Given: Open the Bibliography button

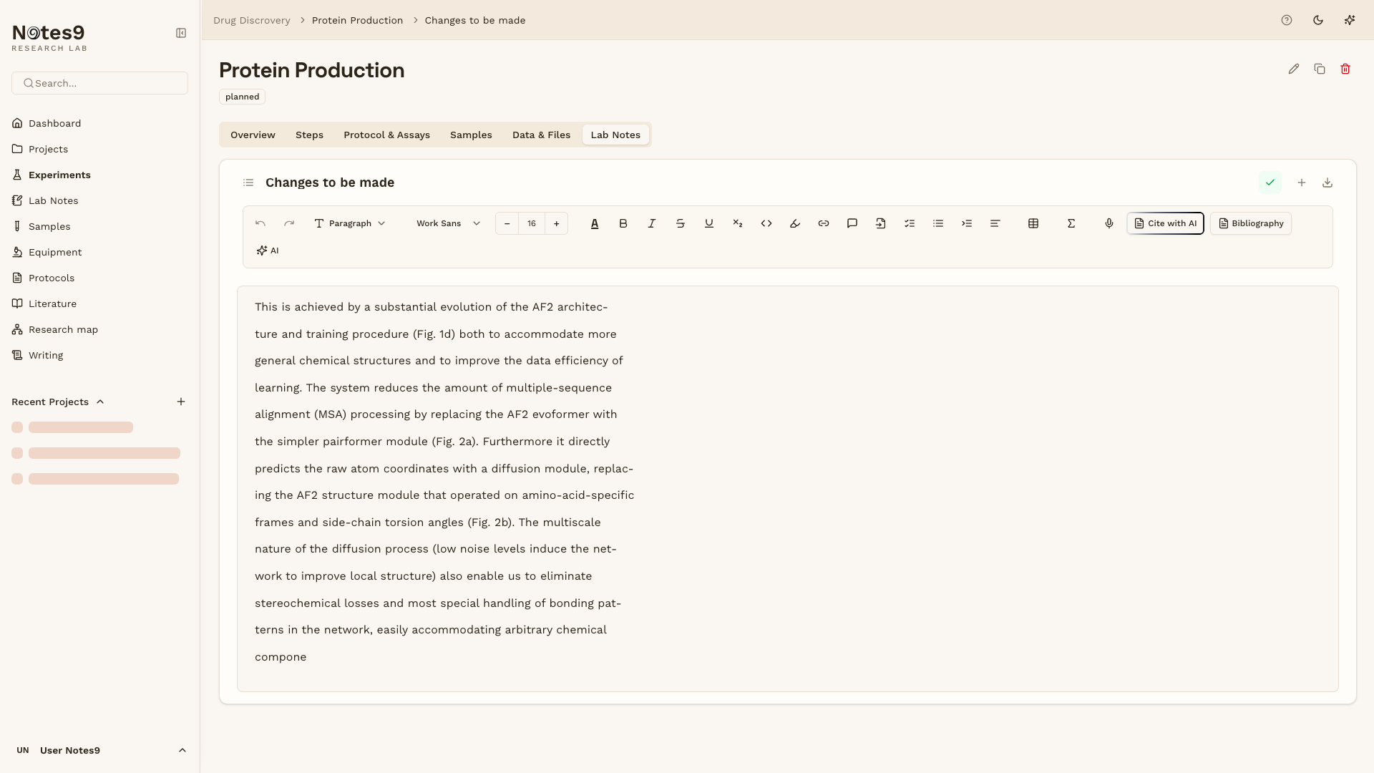Looking at the screenshot, I should [x=1250, y=223].
